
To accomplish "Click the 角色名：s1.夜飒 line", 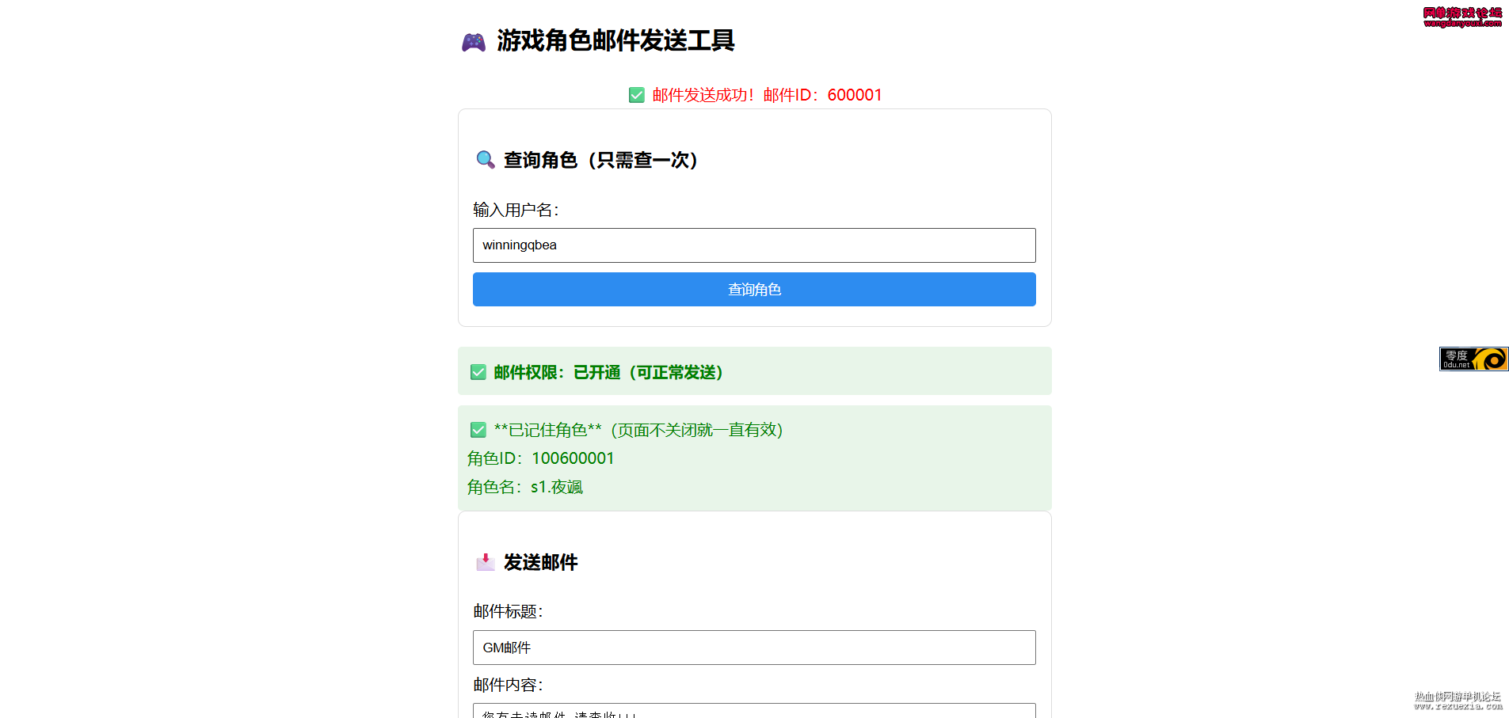I will 524,487.
